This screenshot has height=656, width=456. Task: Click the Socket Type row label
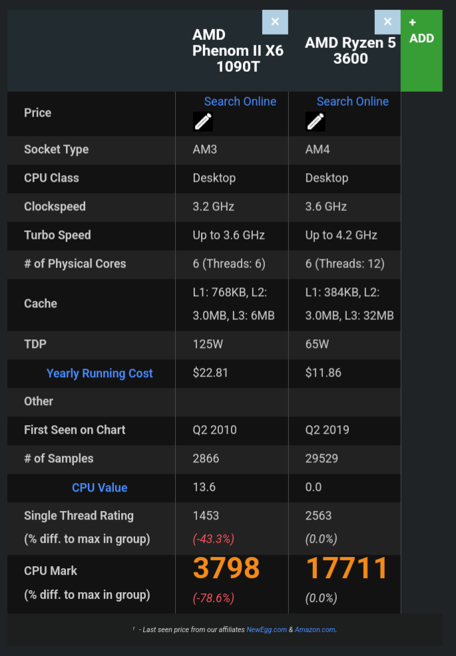click(56, 149)
